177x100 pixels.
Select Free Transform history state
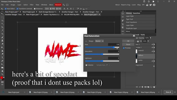coord(140,22)
